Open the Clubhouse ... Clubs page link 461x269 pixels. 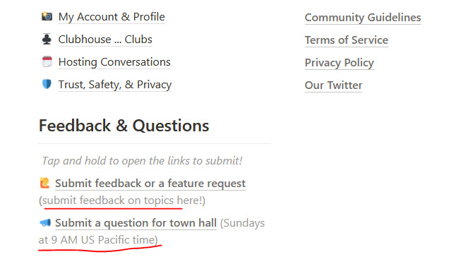[x=105, y=40]
